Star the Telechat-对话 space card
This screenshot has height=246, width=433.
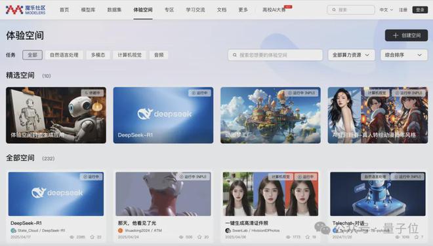coord(417,237)
